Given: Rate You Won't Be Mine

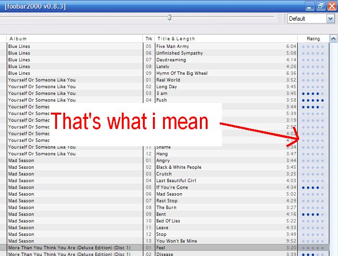Looking at the screenshot, I should (x=313, y=241).
